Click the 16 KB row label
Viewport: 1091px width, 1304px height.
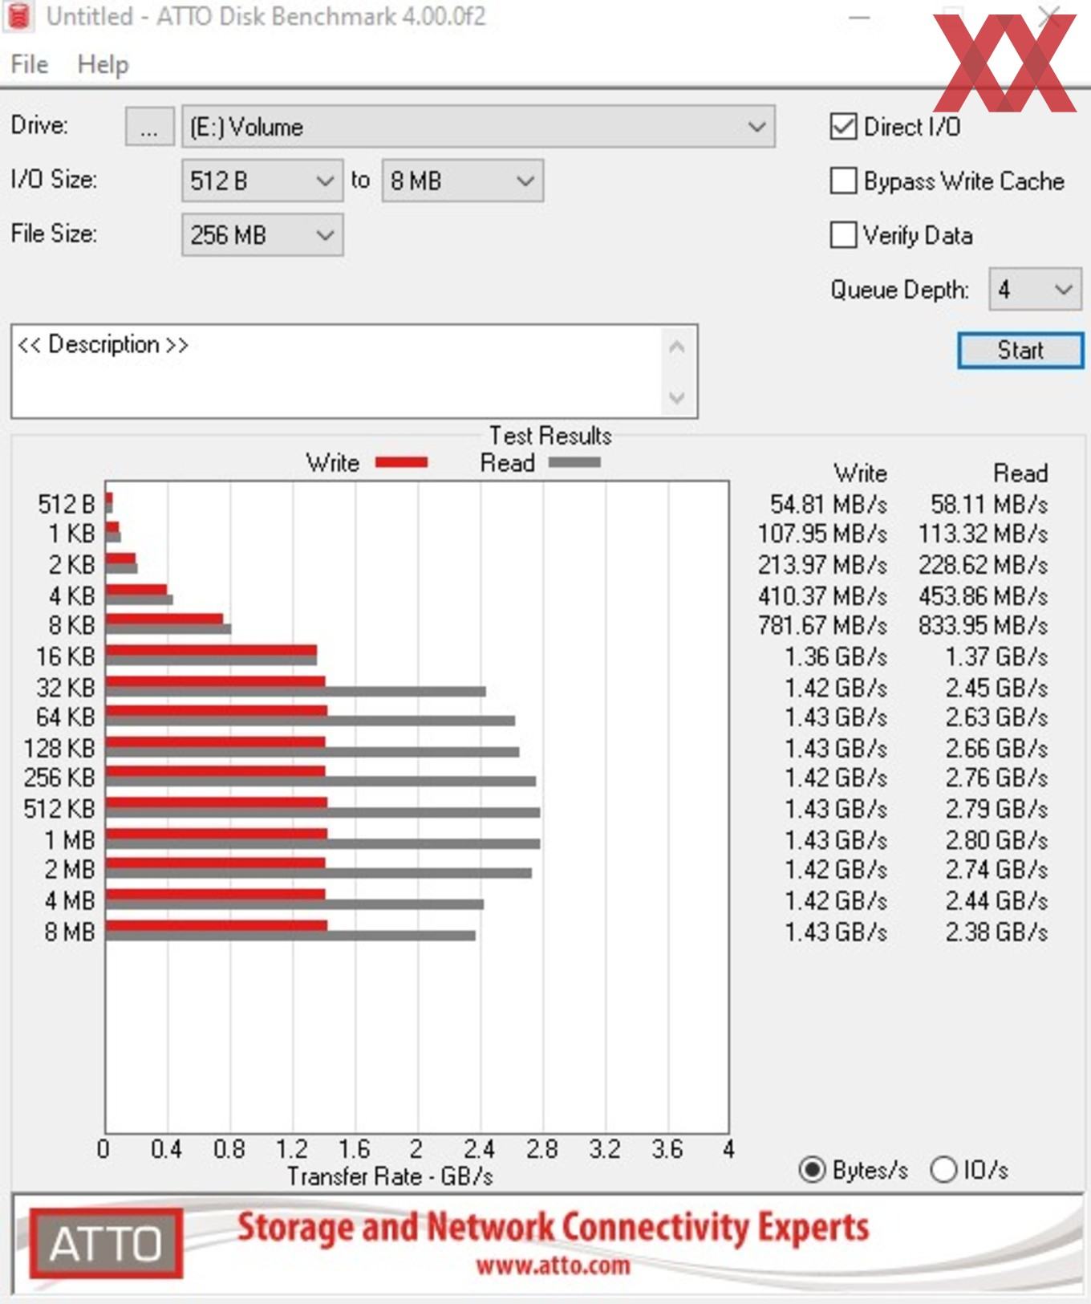(66, 656)
